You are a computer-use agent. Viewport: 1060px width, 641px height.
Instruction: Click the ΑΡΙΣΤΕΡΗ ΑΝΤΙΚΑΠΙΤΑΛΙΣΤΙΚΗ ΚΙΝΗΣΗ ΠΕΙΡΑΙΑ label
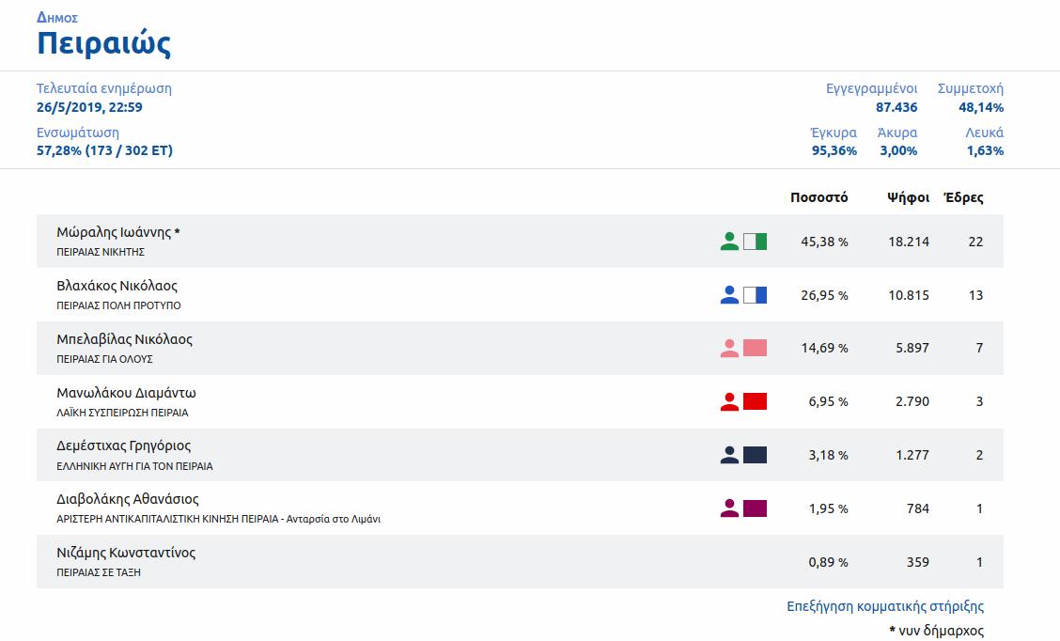[167, 520]
